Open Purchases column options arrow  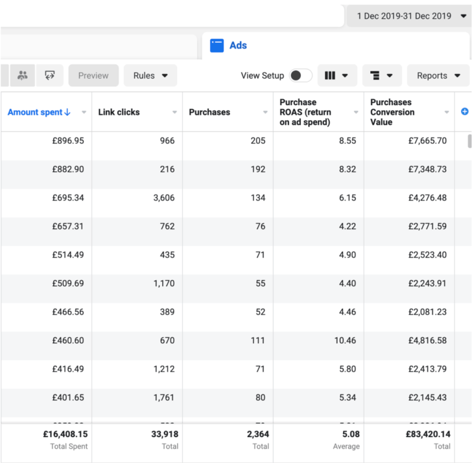pyautogui.click(x=265, y=112)
